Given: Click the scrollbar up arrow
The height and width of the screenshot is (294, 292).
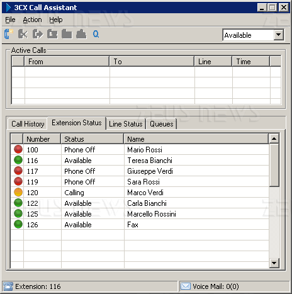Looking at the screenshot, I should click(274, 139).
